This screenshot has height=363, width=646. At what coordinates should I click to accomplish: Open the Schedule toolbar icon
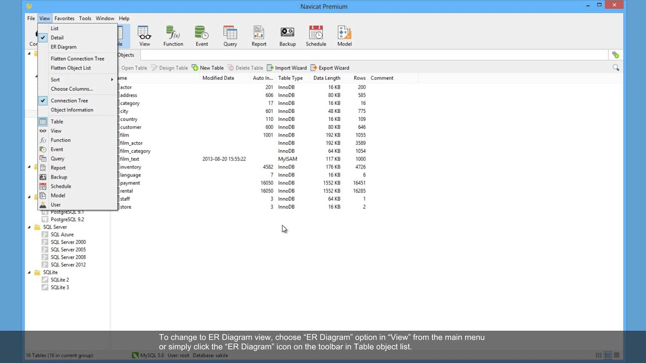tap(316, 36)
